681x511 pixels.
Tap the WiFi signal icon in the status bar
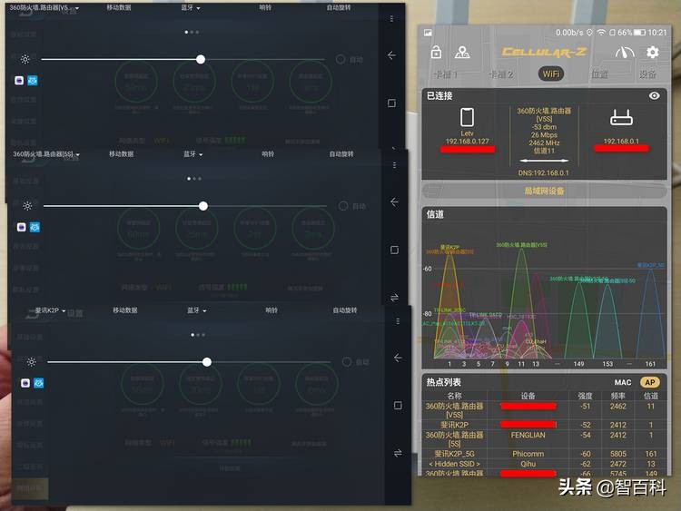pos(601,33)
